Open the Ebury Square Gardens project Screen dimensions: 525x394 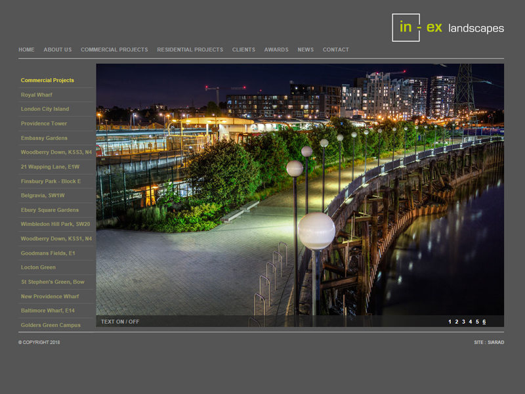[x=49, y=210]
